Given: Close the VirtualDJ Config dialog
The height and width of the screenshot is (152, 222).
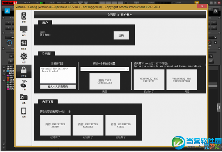Looking at the screenshot, I should pos(202,6).
